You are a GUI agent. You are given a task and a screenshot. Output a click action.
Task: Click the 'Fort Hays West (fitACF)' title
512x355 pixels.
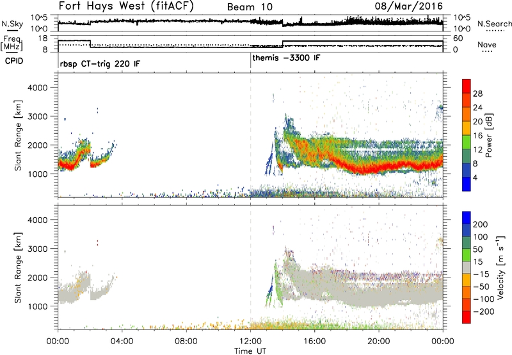click(x=126, y=6)
